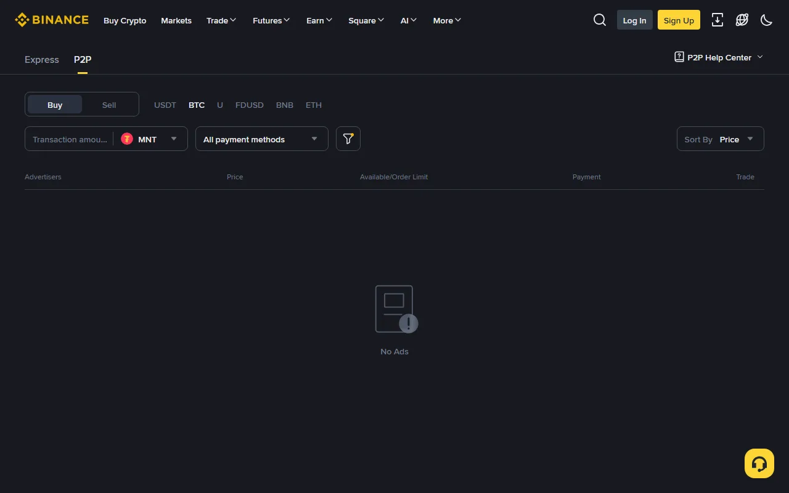Open the support headset chat button
Screen dimensions: 789x493
[759, 463]
